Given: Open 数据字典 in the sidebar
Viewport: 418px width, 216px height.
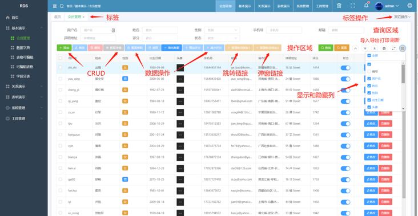Looking at the screenshot, I should (x=24, y=48).
